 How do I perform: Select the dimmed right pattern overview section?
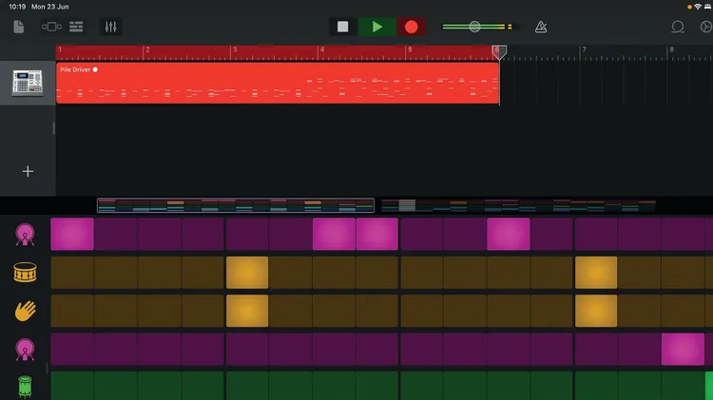point(518,205)
